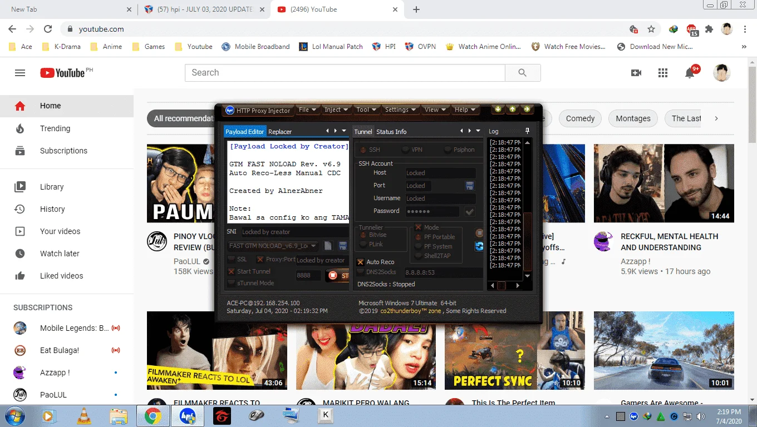Select the Payload Editor tab
This screenshot has height=427, width=757.
[244, 132]
